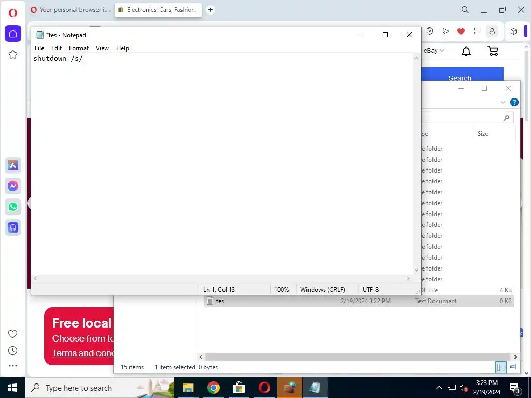Open the extensions cube icon in Opera
Image resolution: width=531 pixels, height=398 pixels.
point(514,31)
